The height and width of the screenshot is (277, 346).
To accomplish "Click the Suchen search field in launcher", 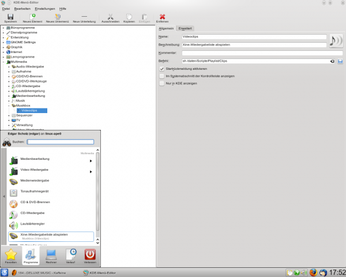I will coord(60,141).
